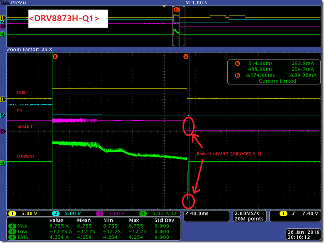Click the cursor b icon in readout box
This screenshot has width=324, height=243.
click(237, 75)
